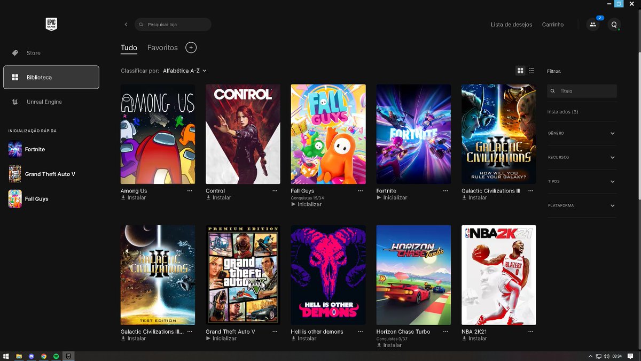Launch Grand Theft Auto V quick launch

[51, 174]
